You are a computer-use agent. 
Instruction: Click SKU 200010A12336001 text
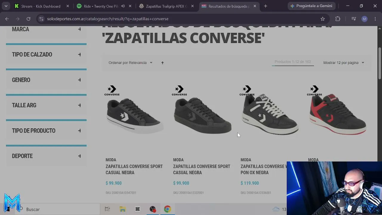[256, 193]
